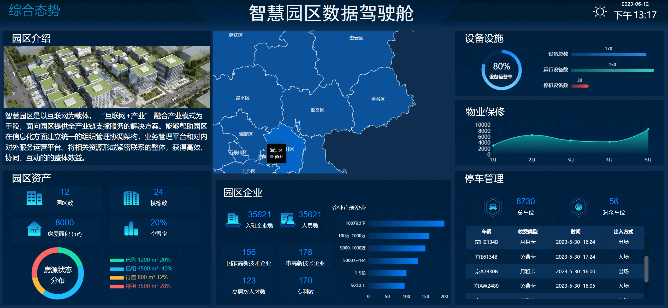
Task: Toggle the 待租 red legend item
Action: pos(140,286)
